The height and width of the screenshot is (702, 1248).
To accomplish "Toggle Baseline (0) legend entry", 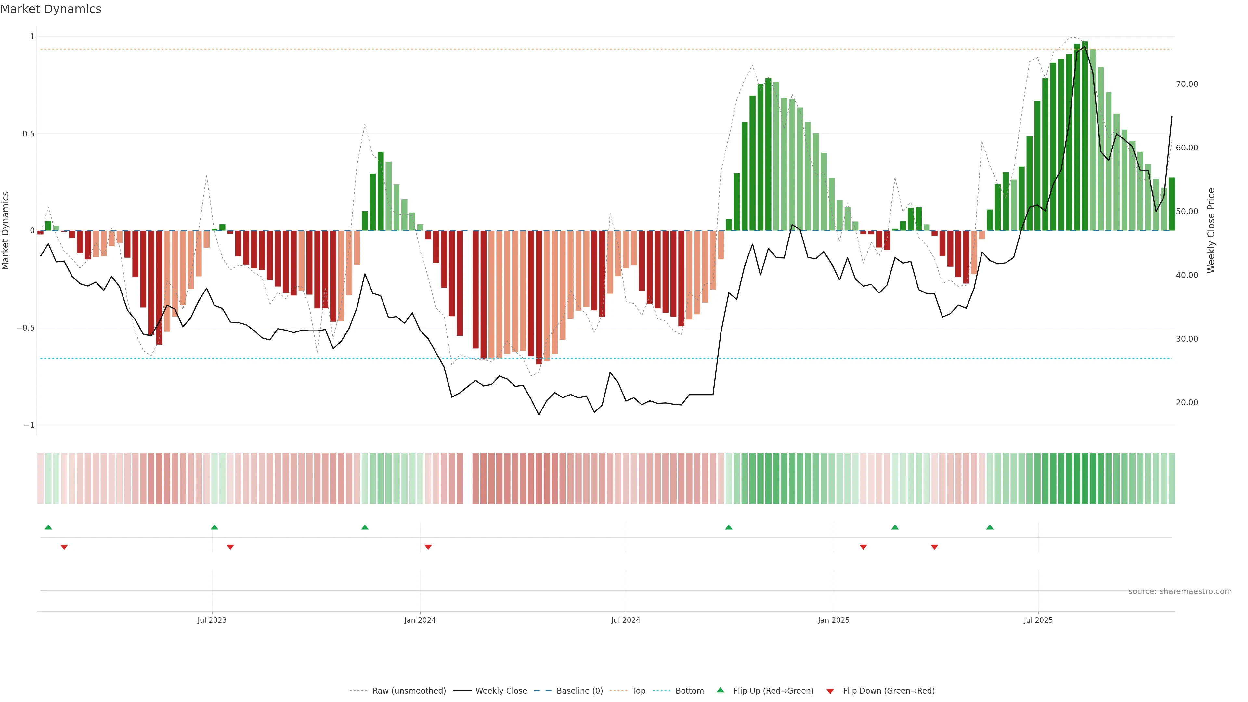I will 579,691.
